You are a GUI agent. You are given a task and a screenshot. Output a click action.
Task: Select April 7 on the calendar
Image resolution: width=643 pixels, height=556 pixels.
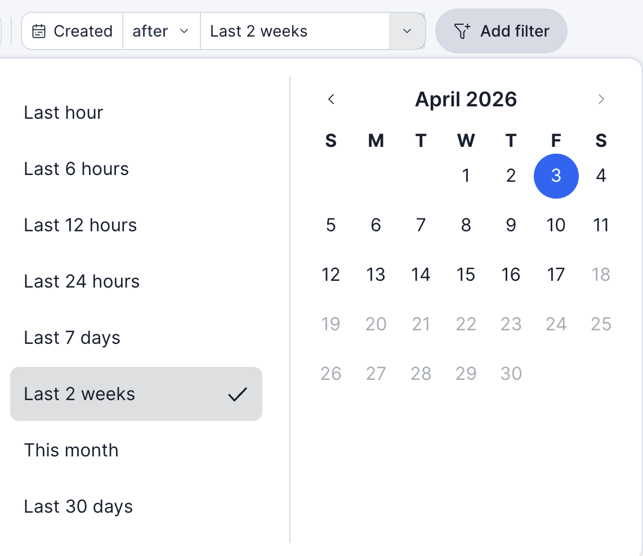[421, 225]
